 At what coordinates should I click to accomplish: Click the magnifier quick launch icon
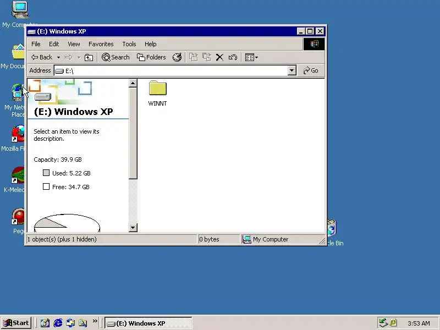pos(83,323)
